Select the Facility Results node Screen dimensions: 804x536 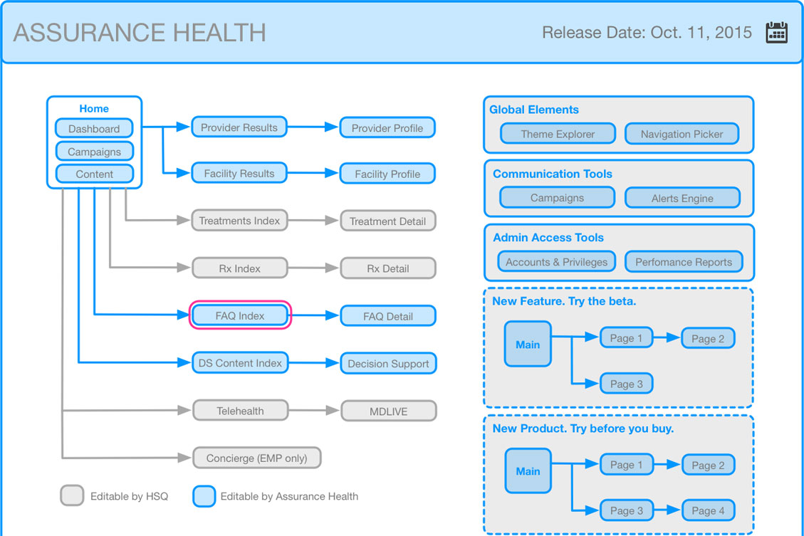click(x=239, y=173)
